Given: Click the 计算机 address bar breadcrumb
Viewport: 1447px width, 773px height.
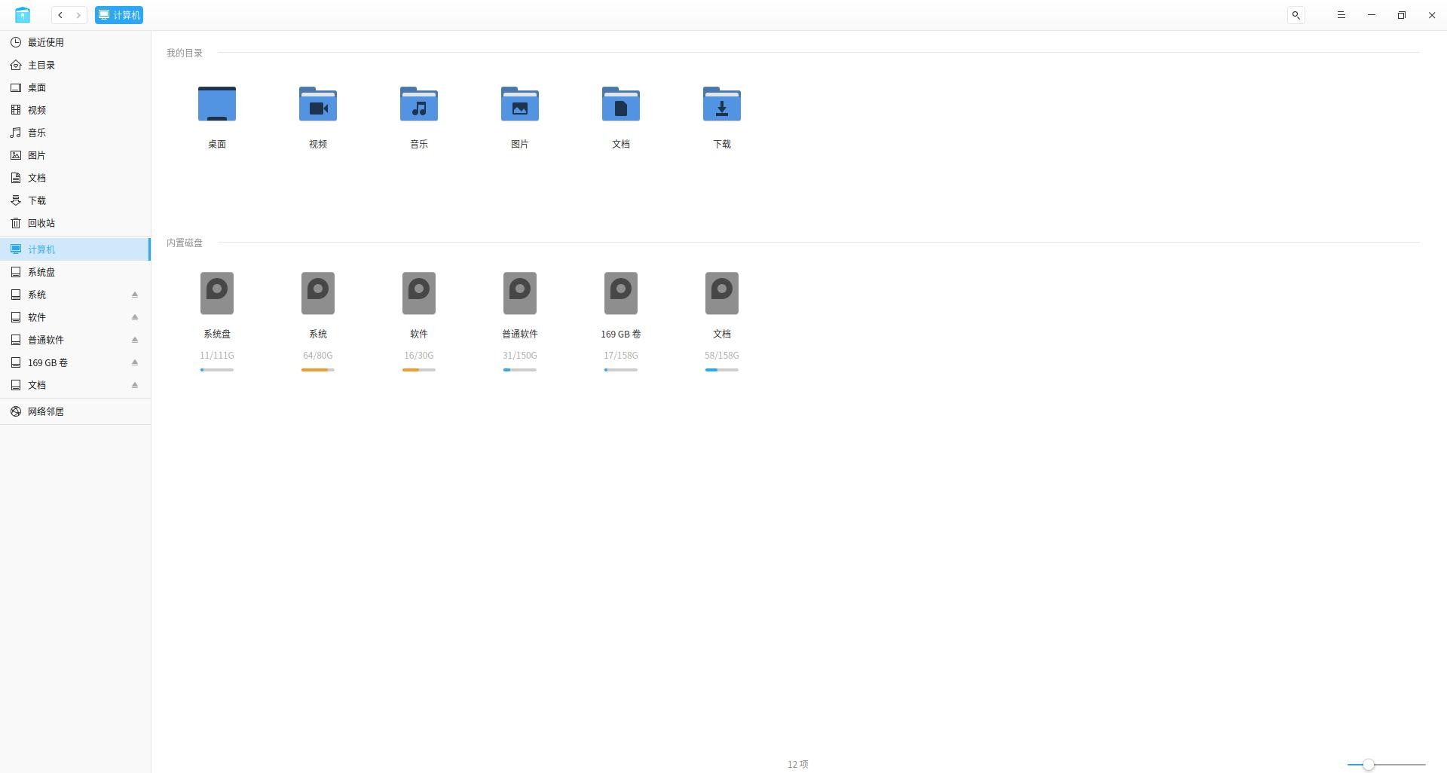Looking at the screenshot, I should point(119,15).
